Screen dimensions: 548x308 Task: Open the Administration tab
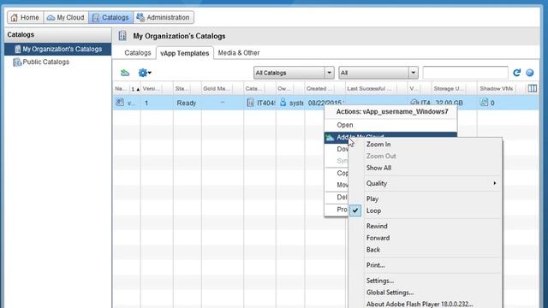[x=164, y=17]
